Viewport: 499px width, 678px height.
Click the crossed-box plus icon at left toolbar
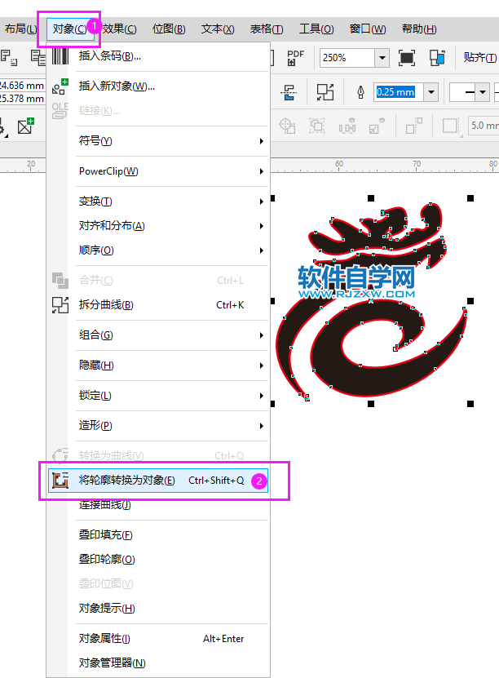[26, 126]
